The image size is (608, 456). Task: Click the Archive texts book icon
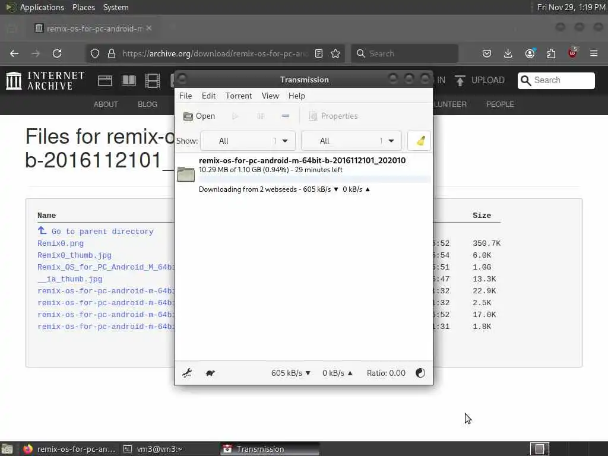(129, 81)
